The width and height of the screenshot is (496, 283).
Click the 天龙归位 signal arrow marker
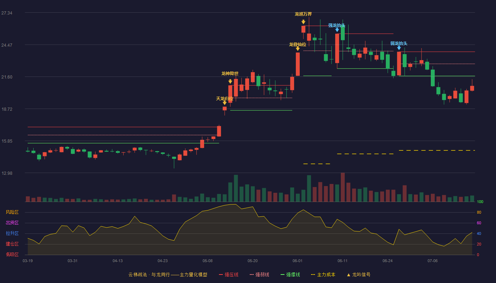[x=225, y=103]
